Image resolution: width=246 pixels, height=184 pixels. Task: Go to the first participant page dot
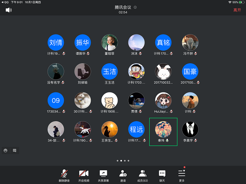(117, 161)
